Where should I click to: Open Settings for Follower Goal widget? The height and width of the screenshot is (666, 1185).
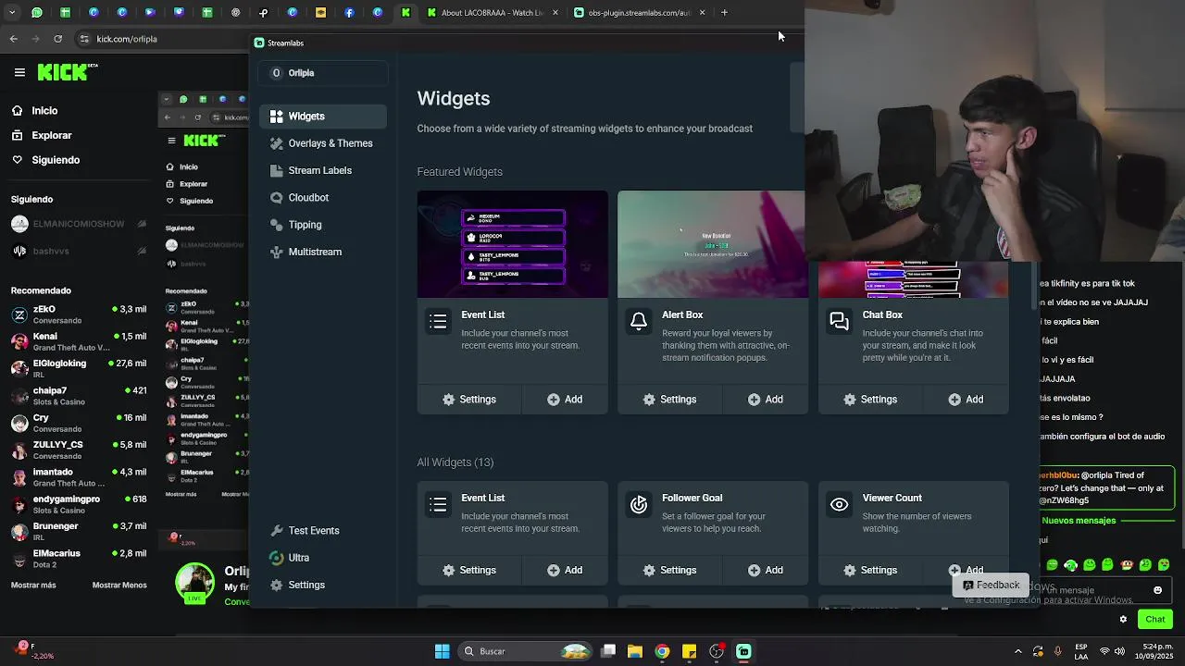pyautogui.click(x=669, y=570)
